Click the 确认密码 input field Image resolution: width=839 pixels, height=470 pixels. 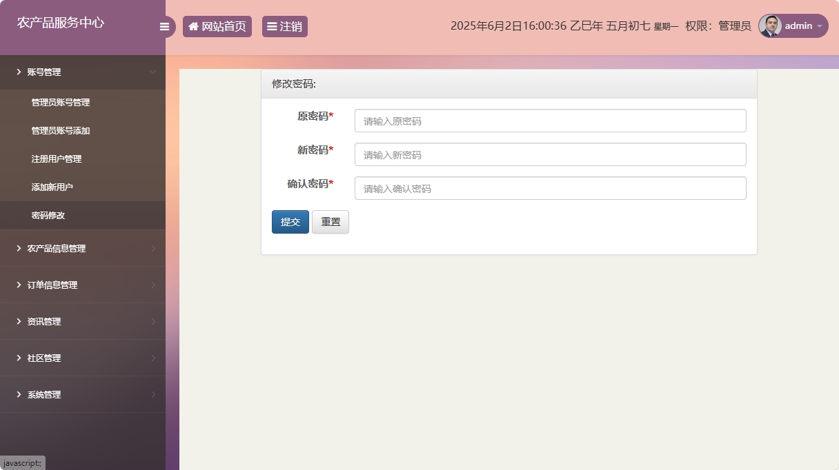(549, 188)
